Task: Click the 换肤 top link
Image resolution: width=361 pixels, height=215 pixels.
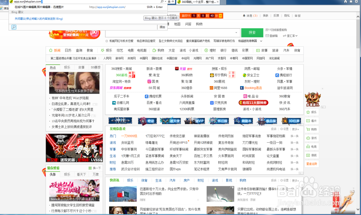Action: pyautogui.click(x=265, y=16)
